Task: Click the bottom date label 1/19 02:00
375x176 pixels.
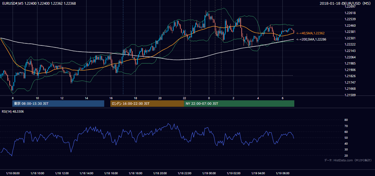Action: (234, 173)
